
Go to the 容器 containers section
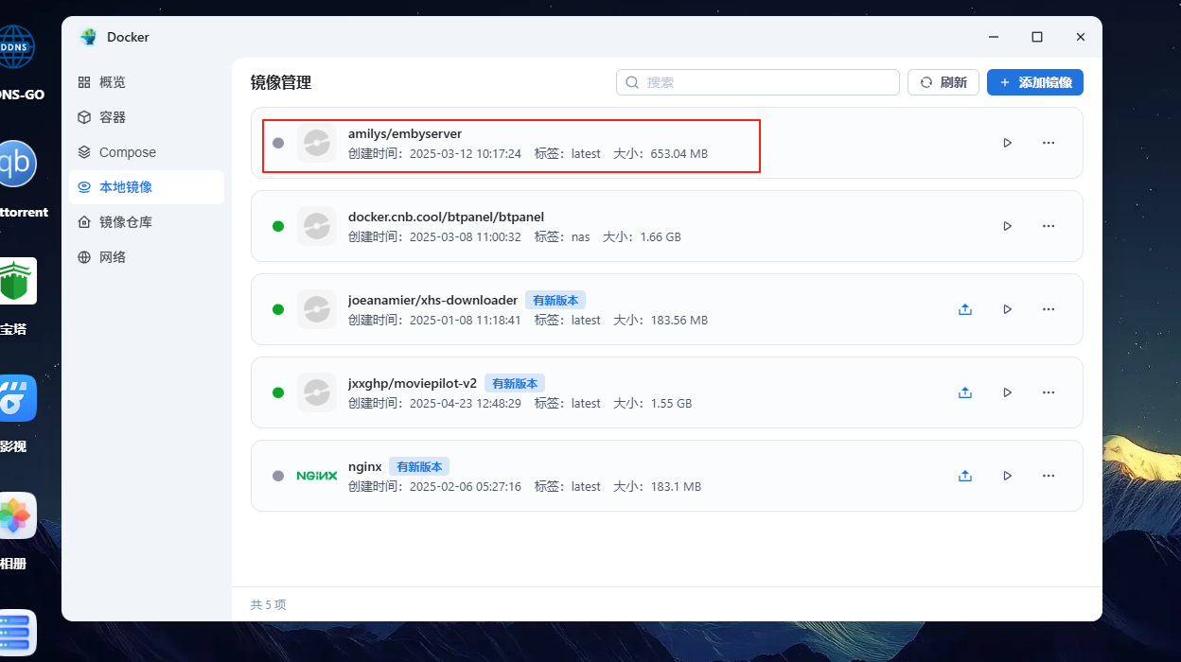tap(147, 117)
